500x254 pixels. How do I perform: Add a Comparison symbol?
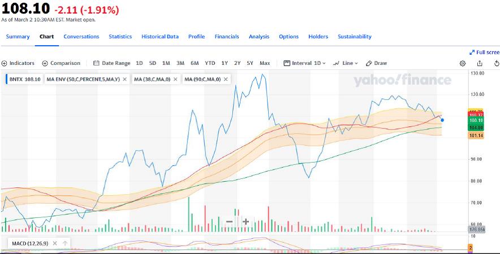tap(61, 63)
